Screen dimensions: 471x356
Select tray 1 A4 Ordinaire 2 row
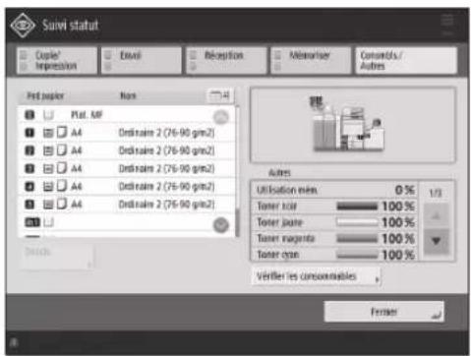pos(127,133)
